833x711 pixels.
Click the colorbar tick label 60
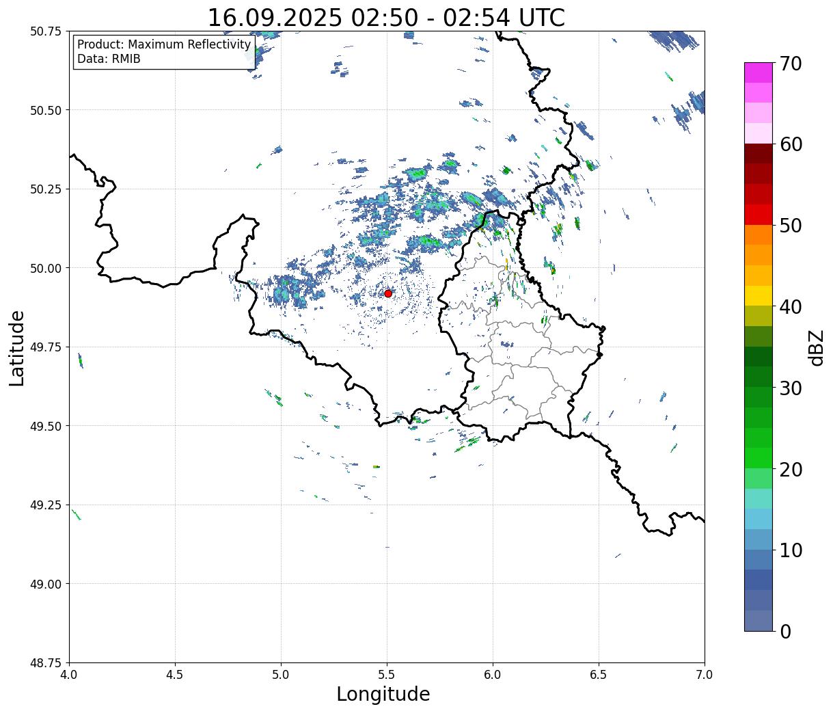(x=790, y=144)
